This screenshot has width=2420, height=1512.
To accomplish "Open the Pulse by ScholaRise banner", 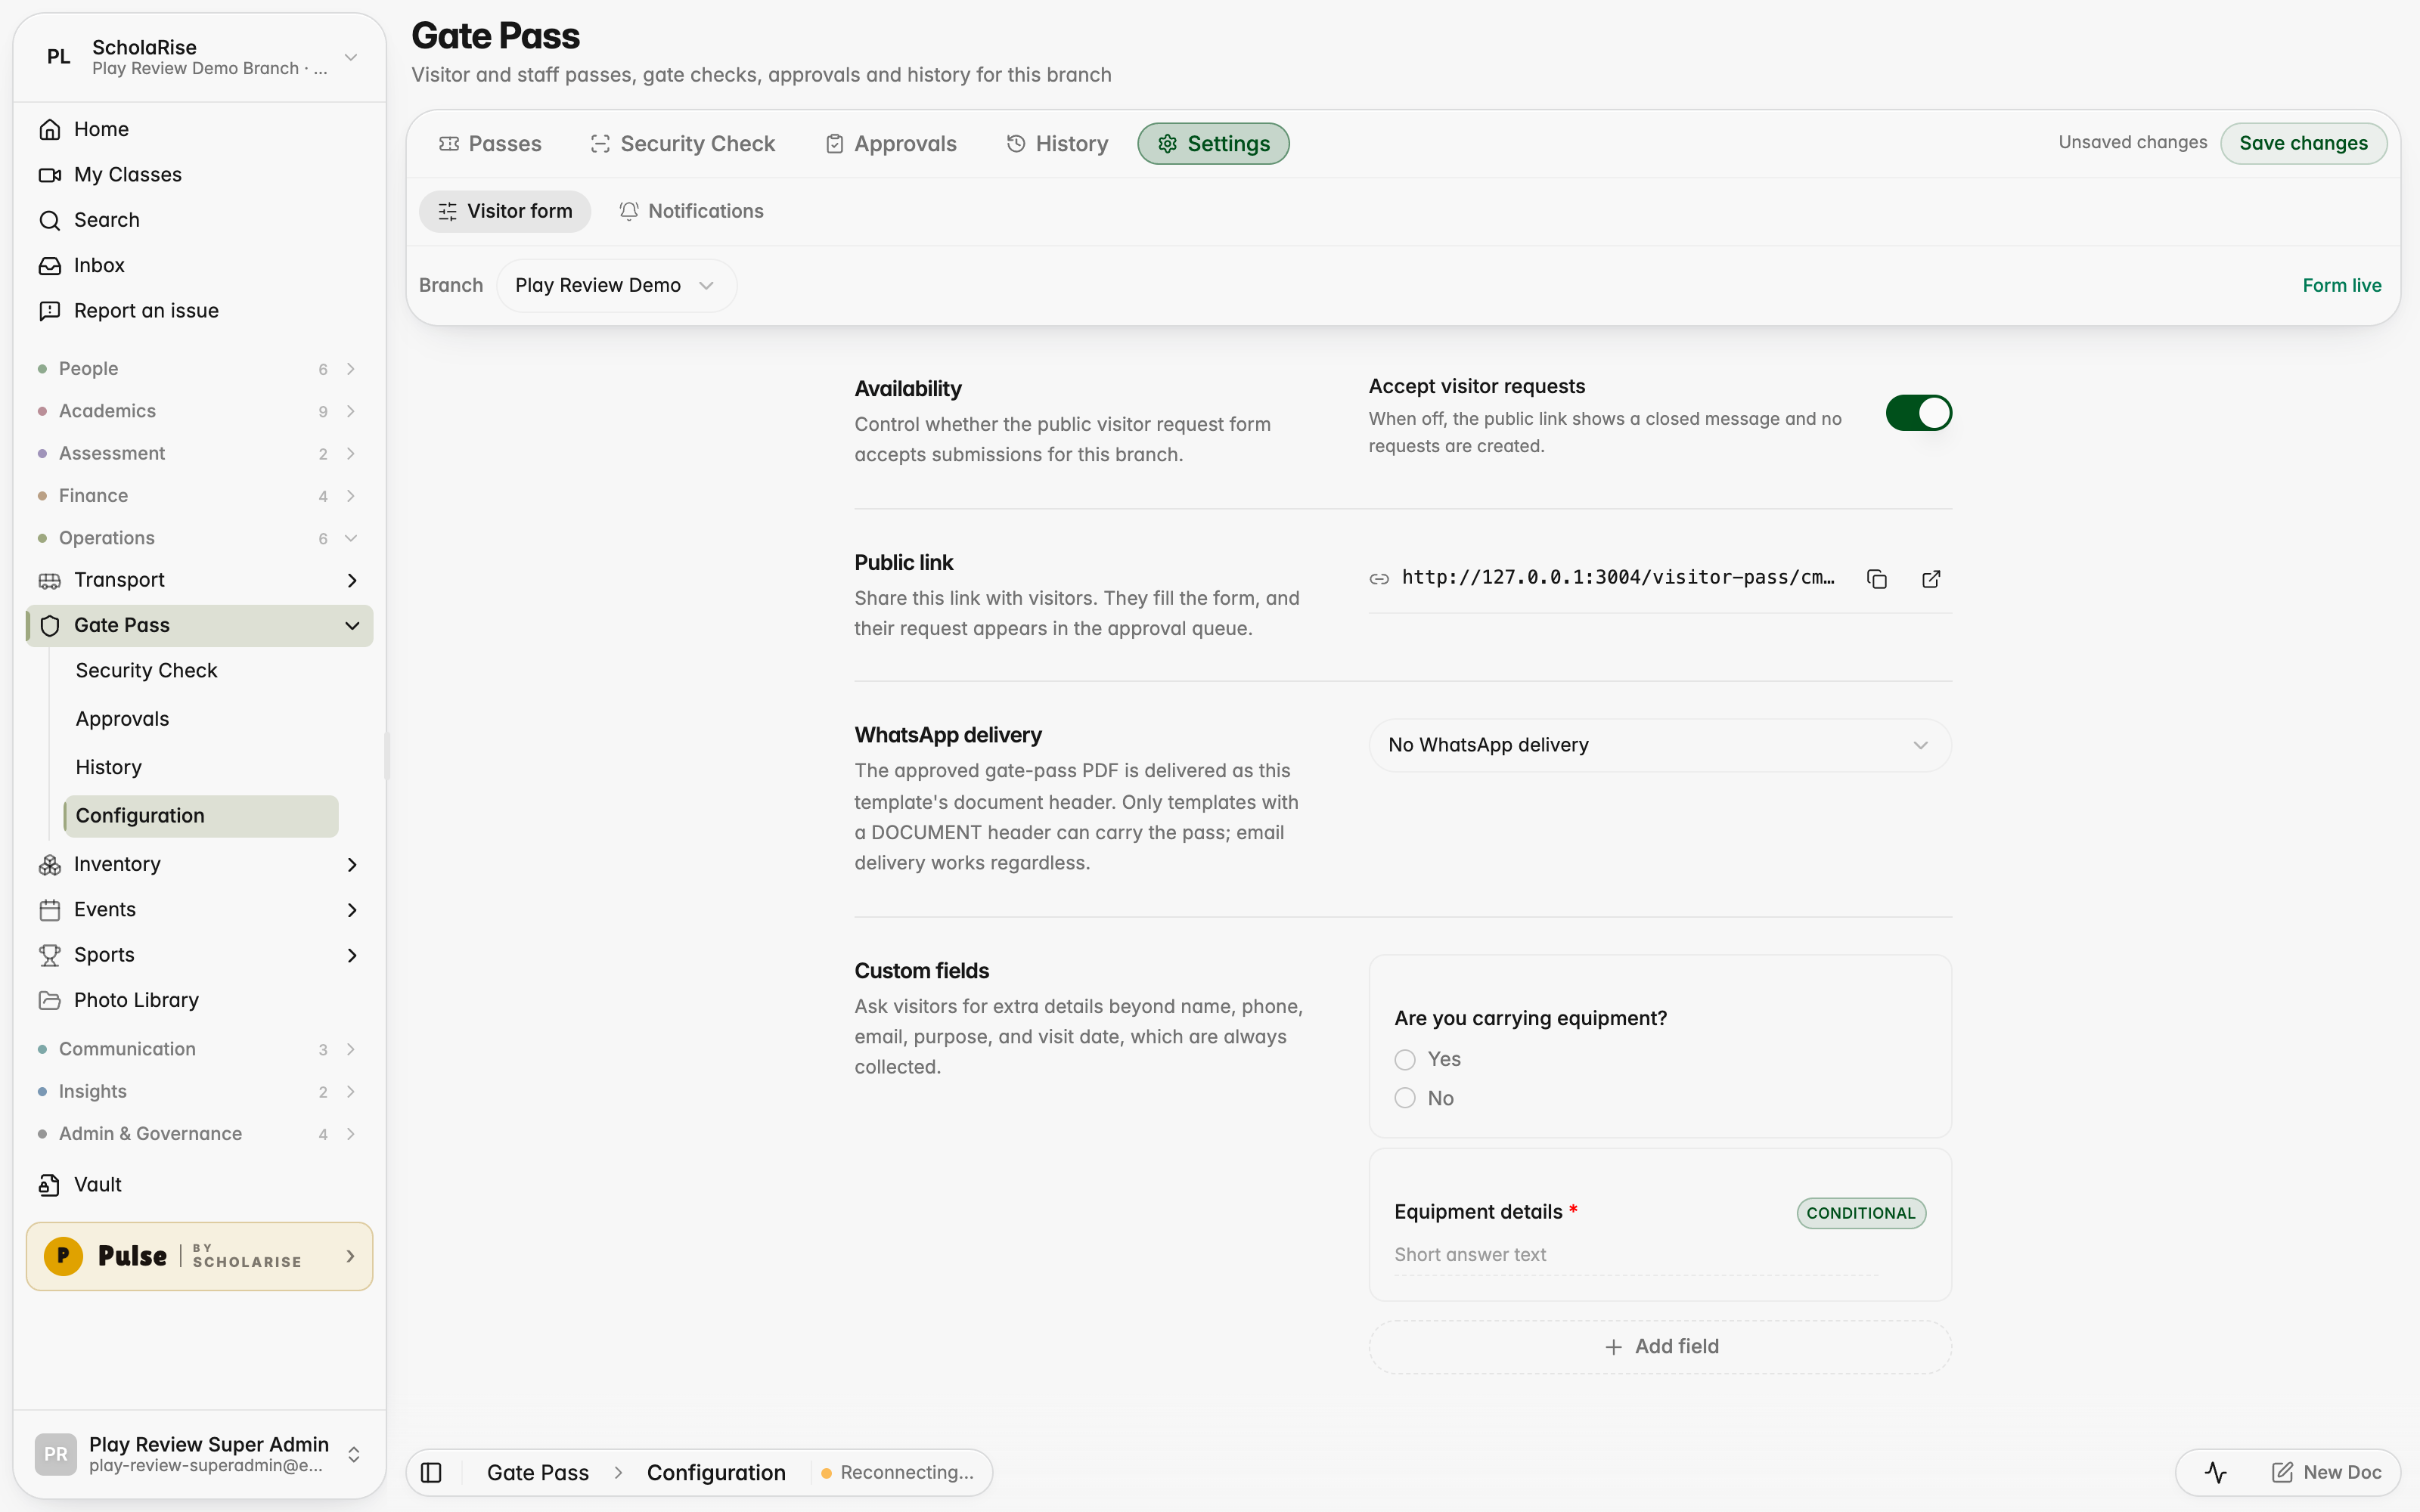I will [199, 1256].
